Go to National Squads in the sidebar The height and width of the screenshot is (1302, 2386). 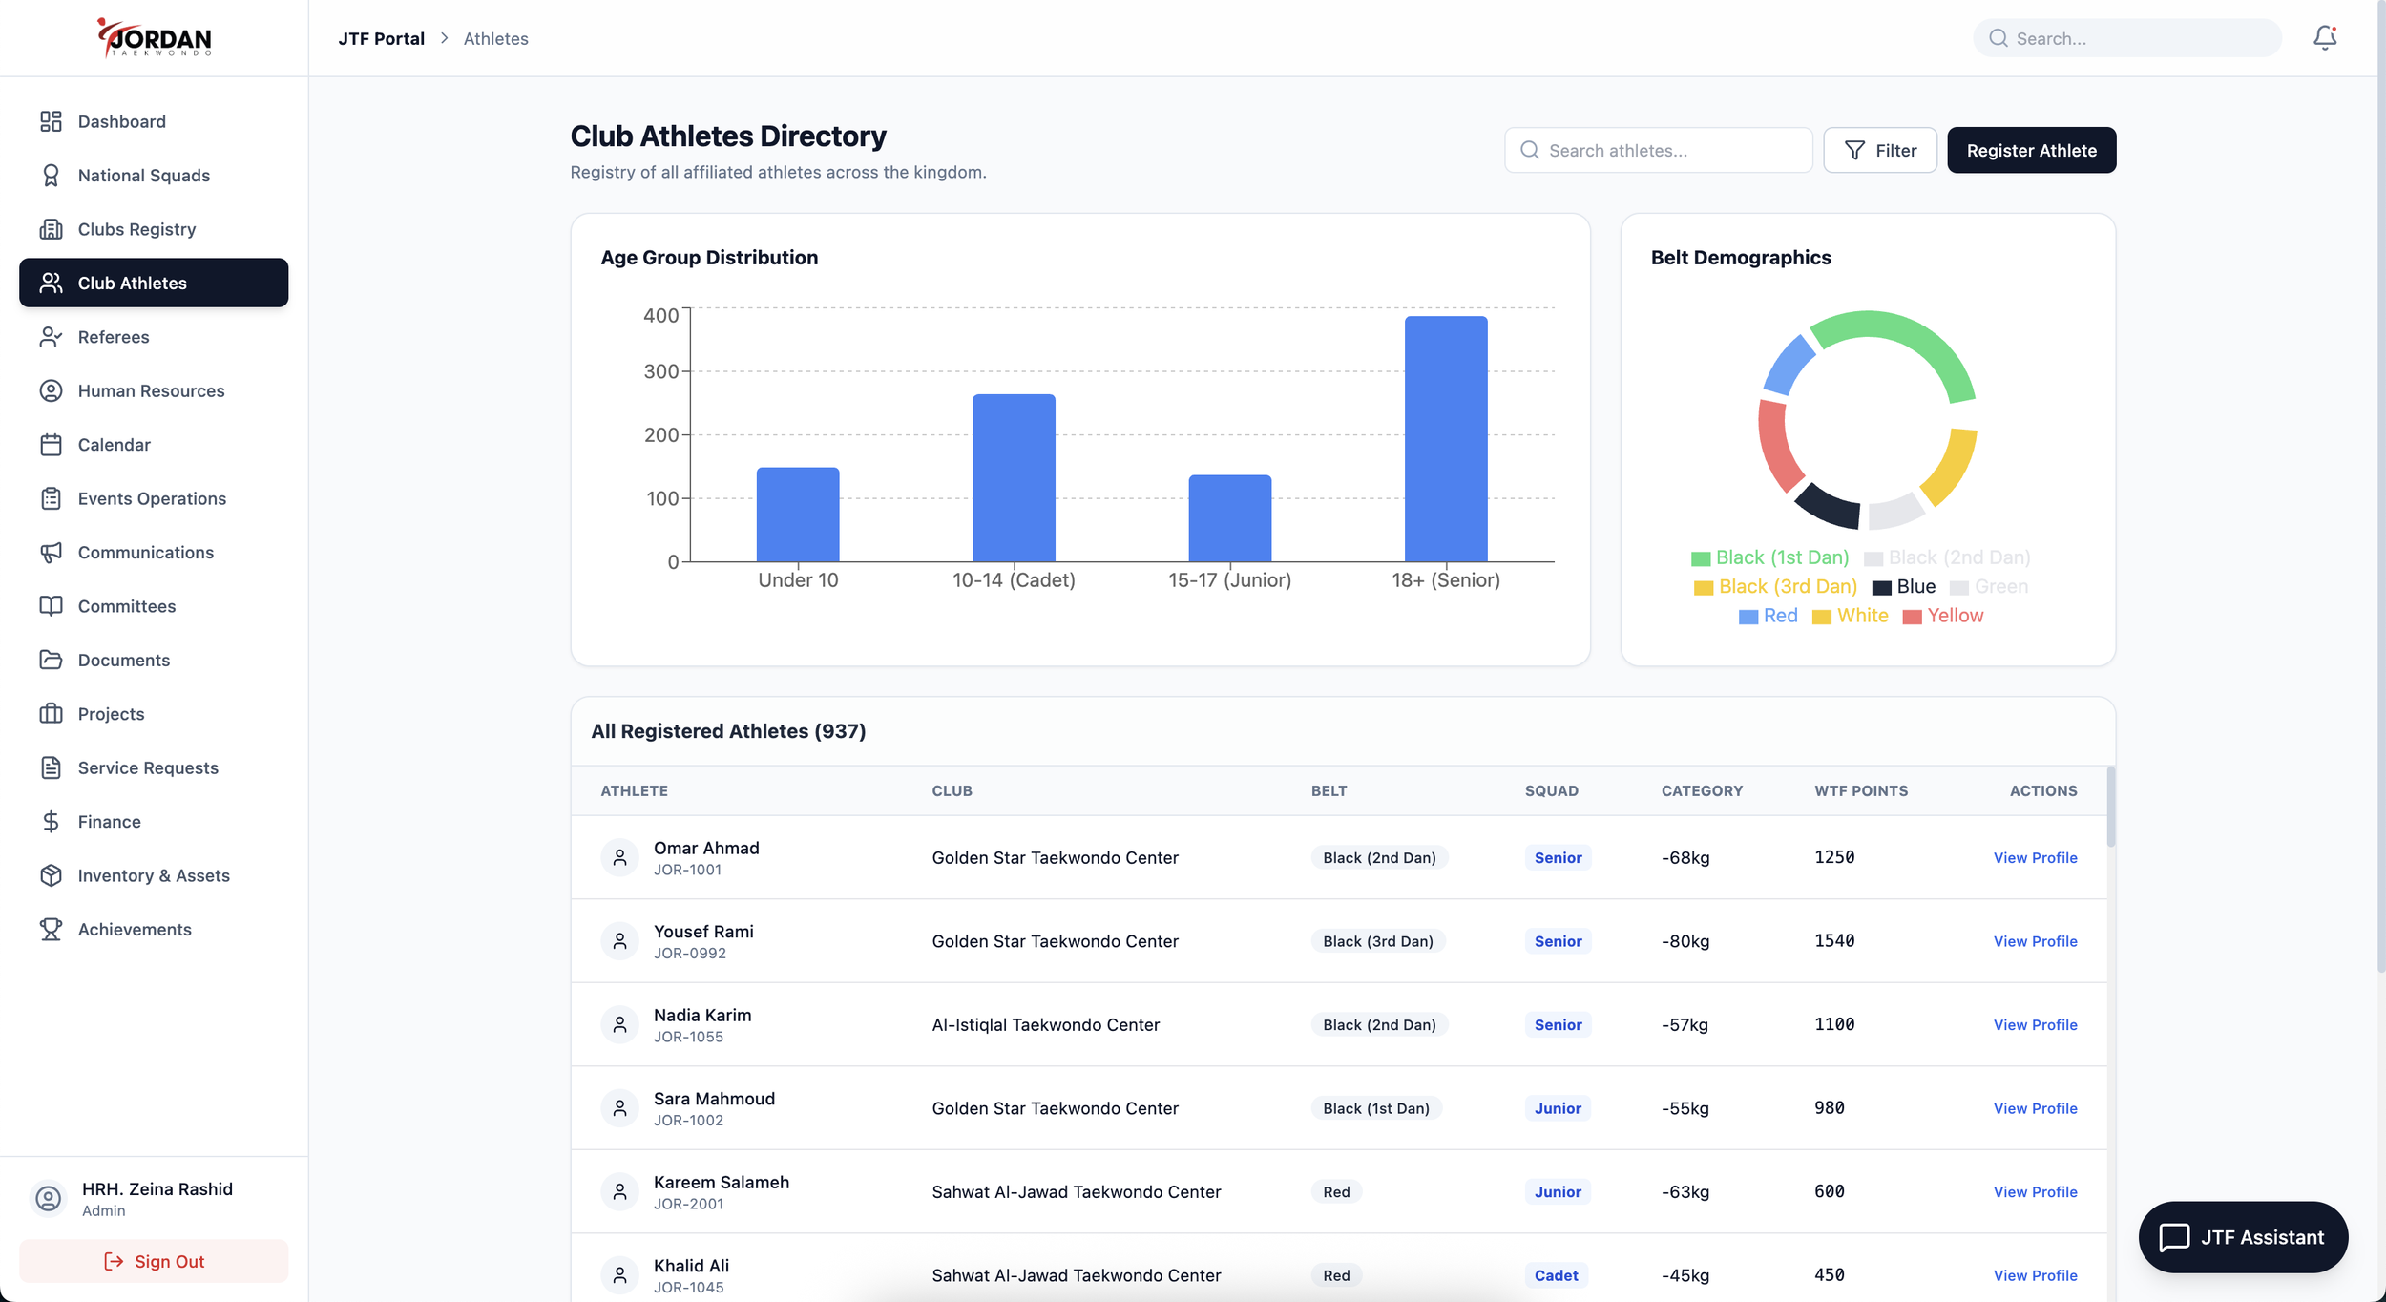pos(143,175)
